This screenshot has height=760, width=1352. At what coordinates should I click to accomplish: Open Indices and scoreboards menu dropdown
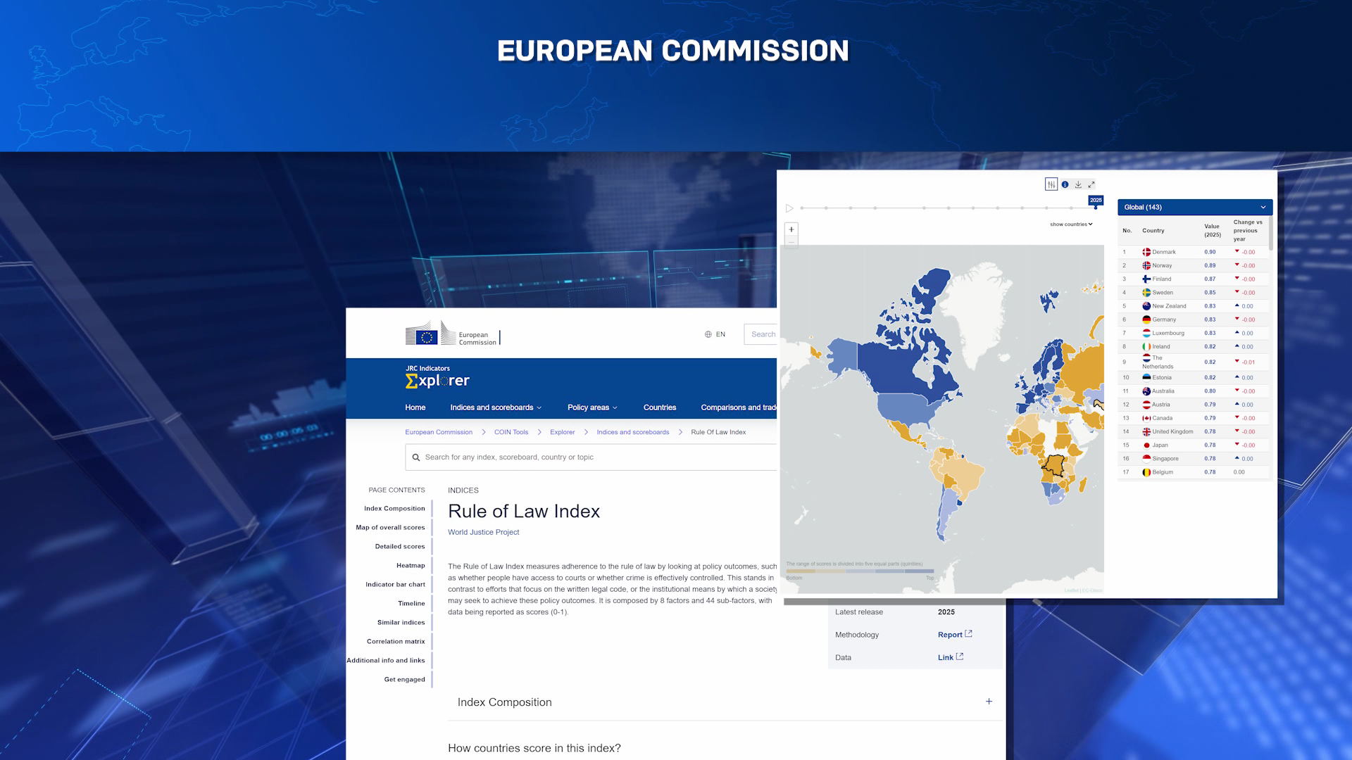click(496, 407)
